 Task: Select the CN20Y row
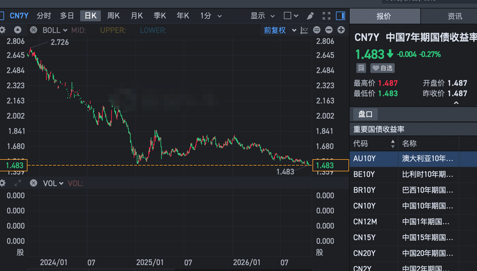(x=413, y=254)
